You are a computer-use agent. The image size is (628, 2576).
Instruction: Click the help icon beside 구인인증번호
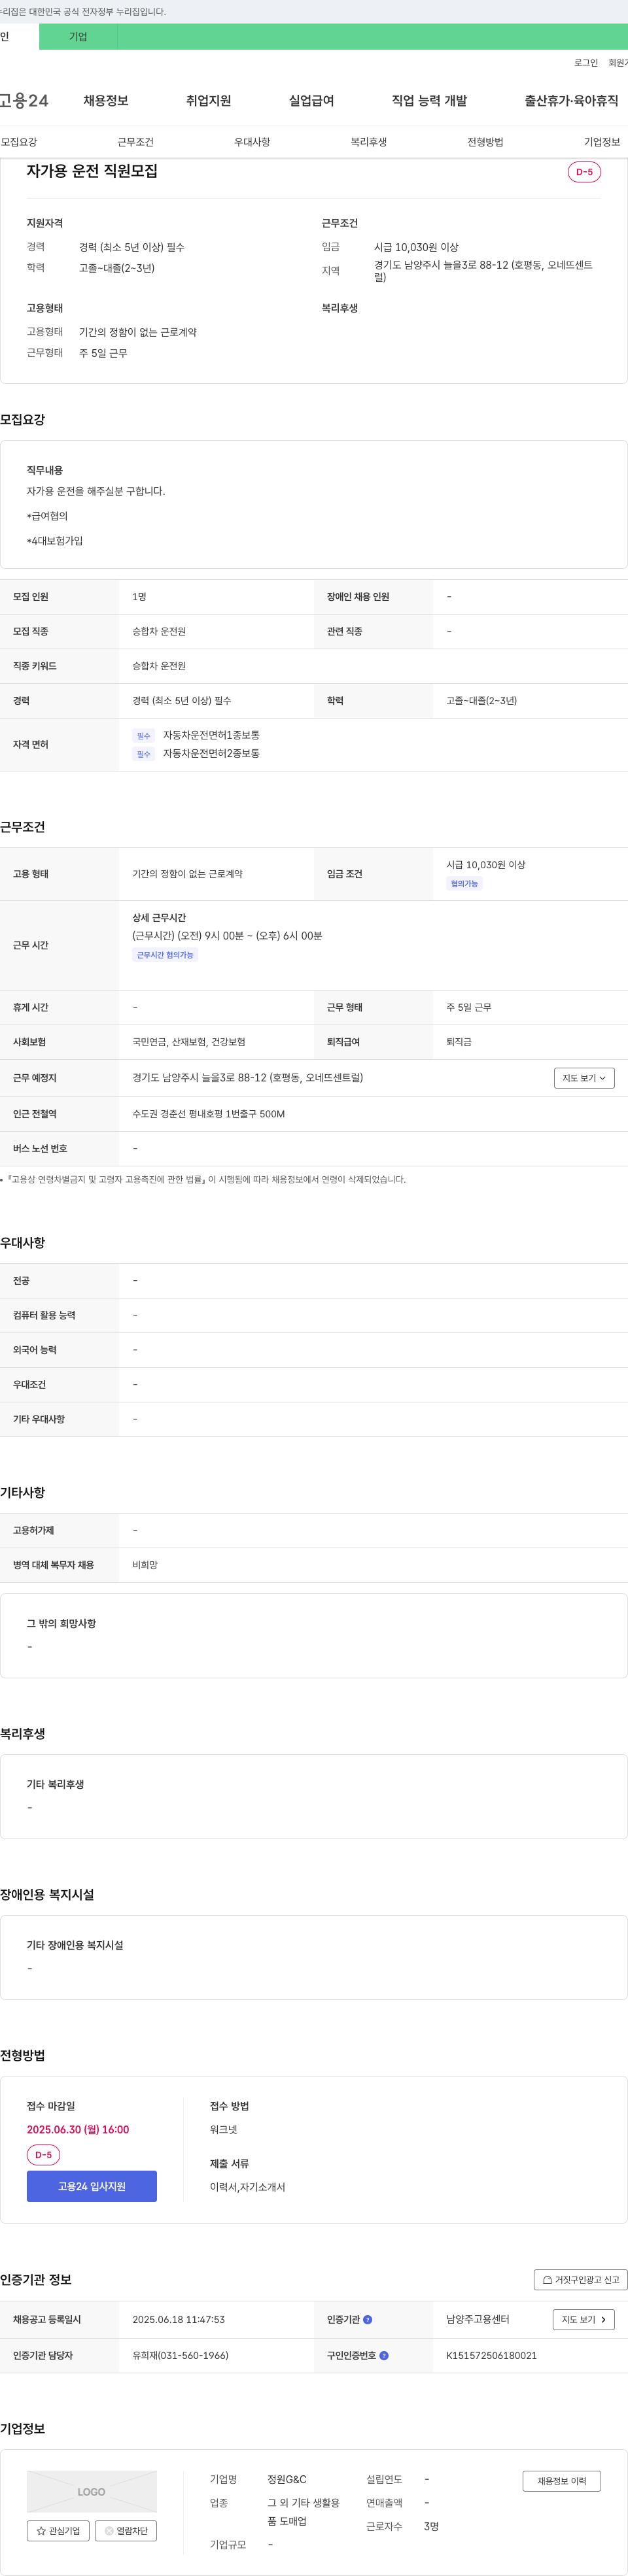(x=384, y=2355)
